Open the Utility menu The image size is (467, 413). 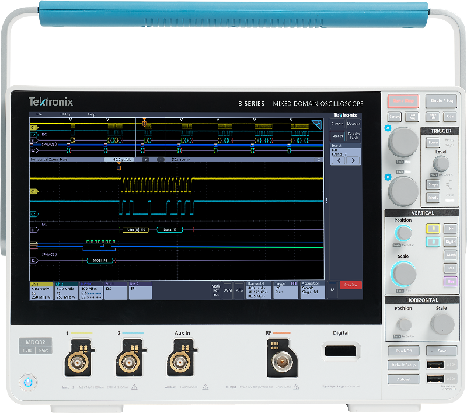[65, 114]
